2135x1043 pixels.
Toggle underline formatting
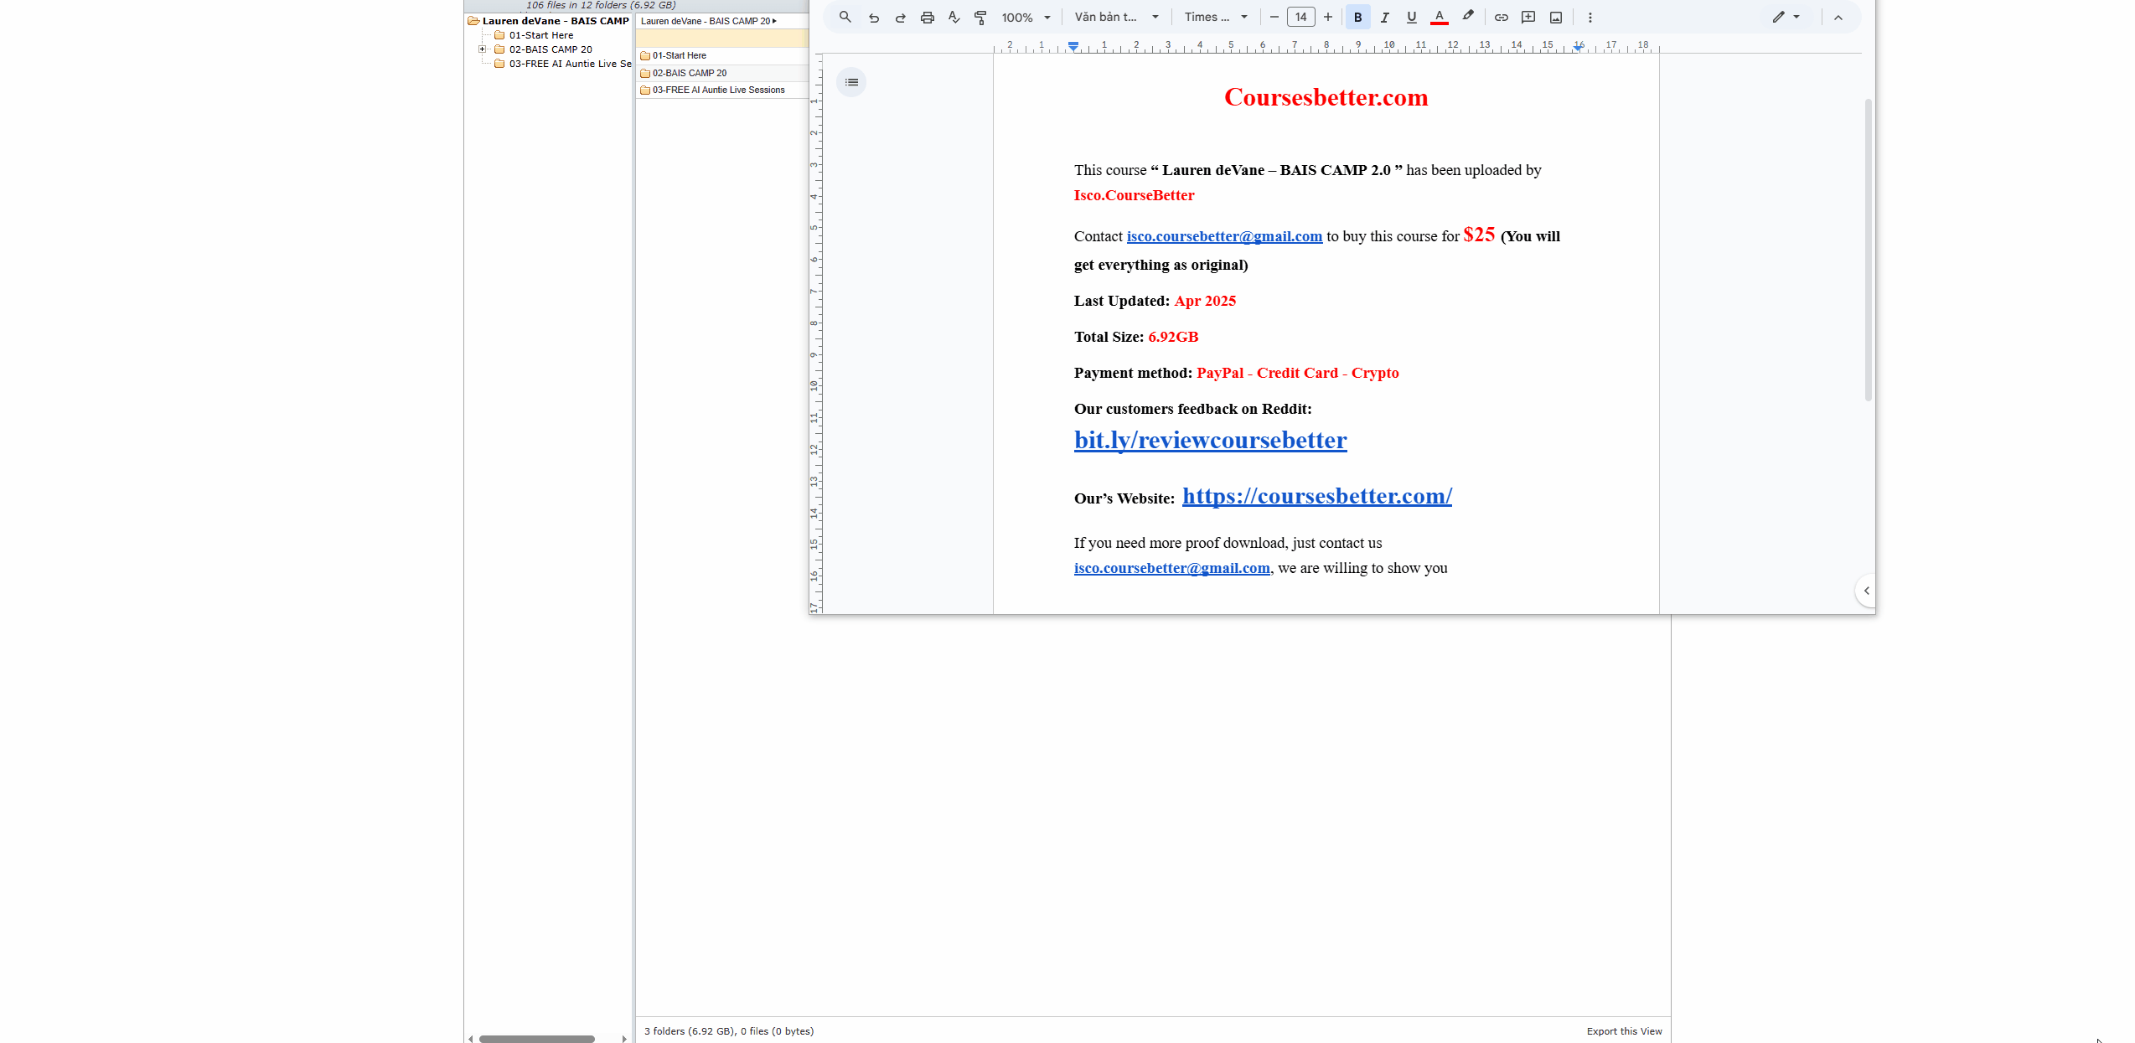pos(1412,17)
